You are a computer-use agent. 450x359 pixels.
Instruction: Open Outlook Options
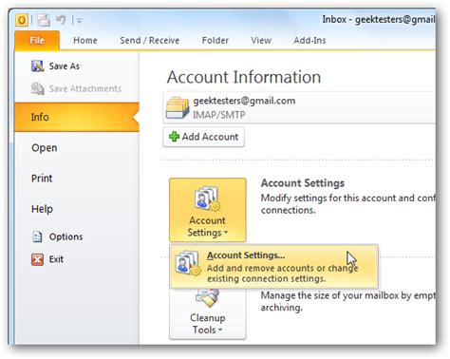coord(66,236)
